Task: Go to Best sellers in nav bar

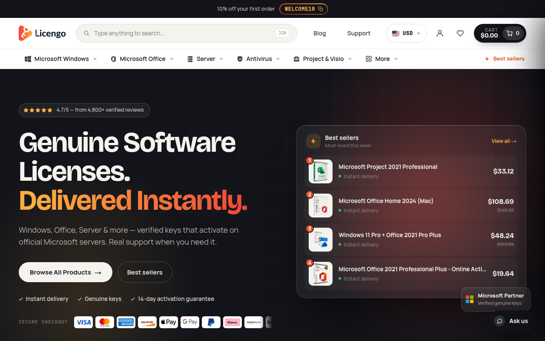Action: pos(505,59)
